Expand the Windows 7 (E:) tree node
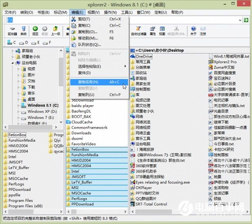252x224 pixels. pos(18,118)
